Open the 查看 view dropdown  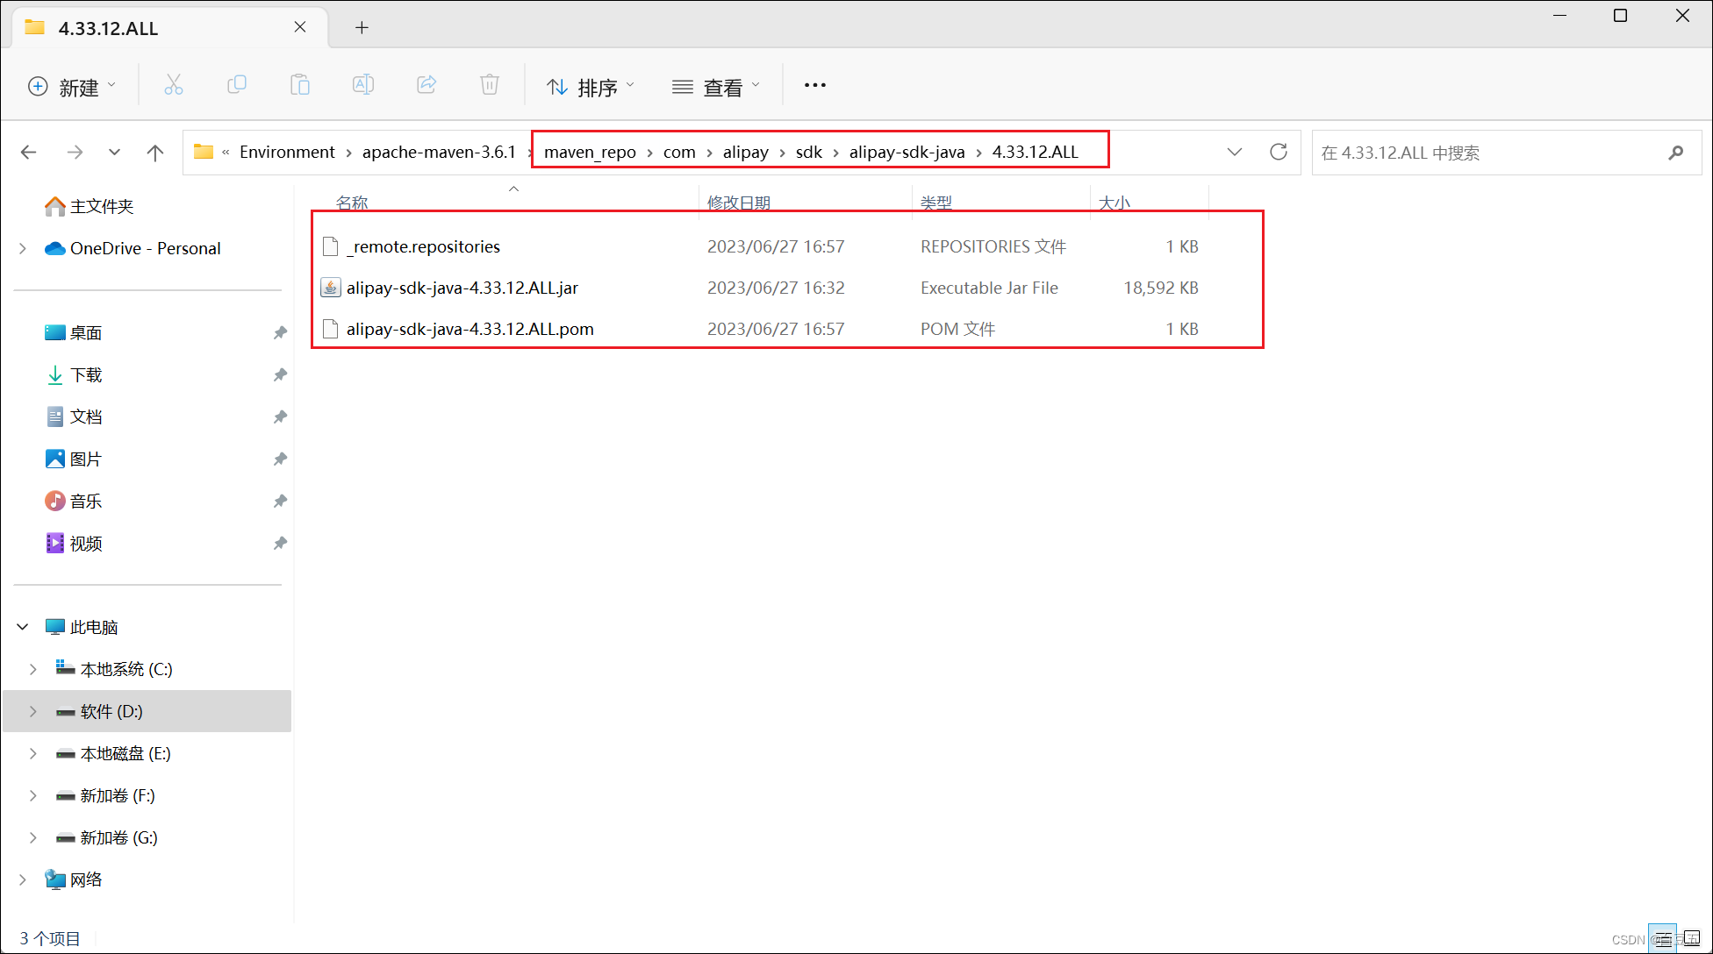click(716, 87)
